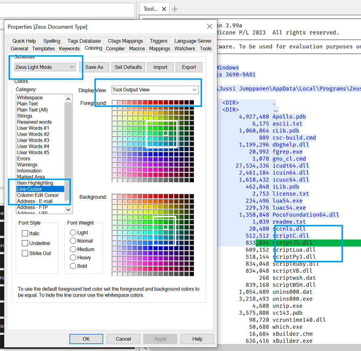Enable the Italic font style checkbox

pyautogui.click(x=25, y=233)
